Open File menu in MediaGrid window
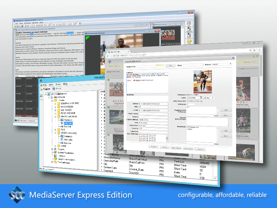Screen dimensions: 277x208 click(17, 23)
